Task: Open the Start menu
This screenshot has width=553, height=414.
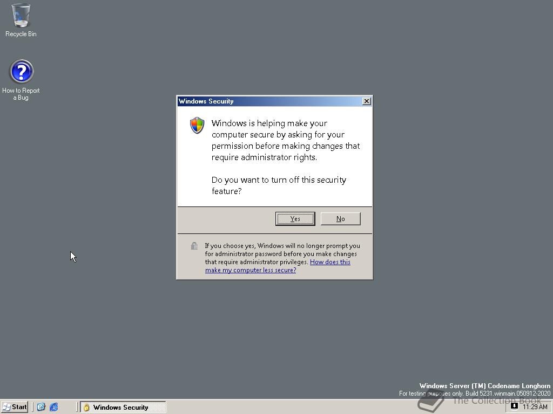Action: click(x=15, y=407)
